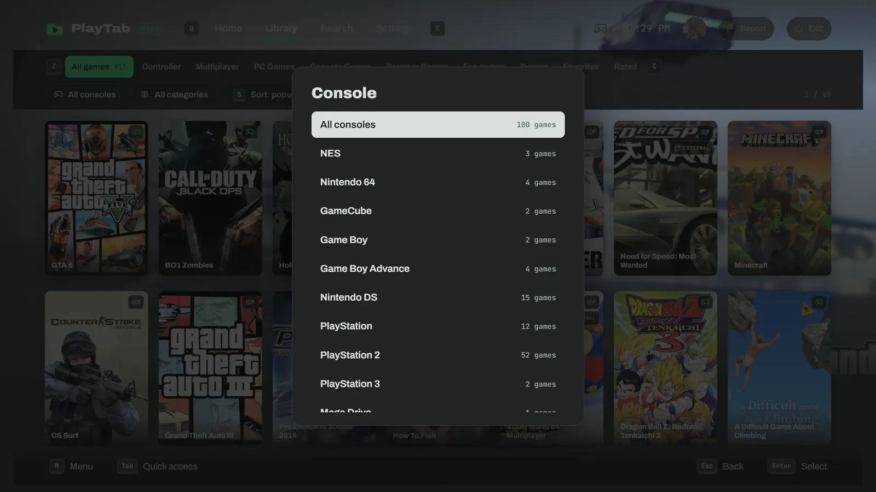
Task: Select Nintendo DS with 15 games
Action: [x=438, y=297]
